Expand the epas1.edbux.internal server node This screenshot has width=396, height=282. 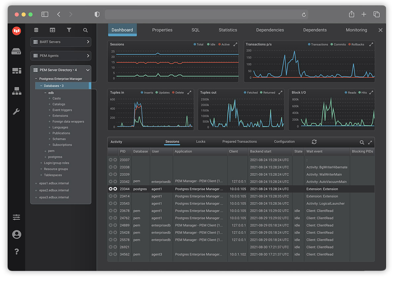(36, 183)
